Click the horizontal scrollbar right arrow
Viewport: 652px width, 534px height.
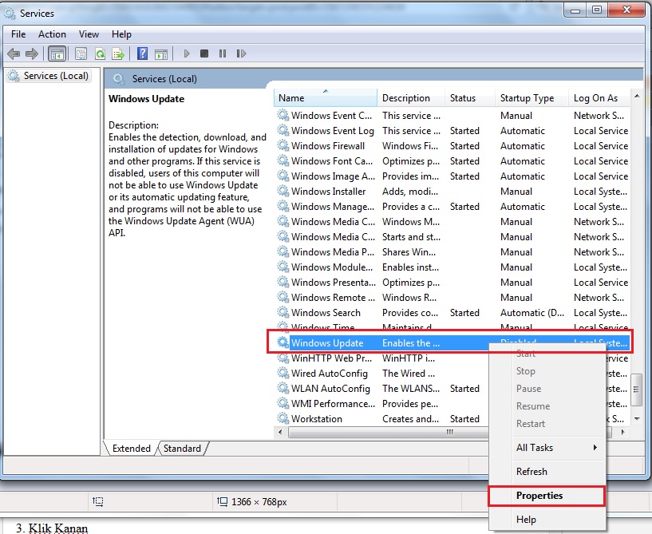coord(622,432)
